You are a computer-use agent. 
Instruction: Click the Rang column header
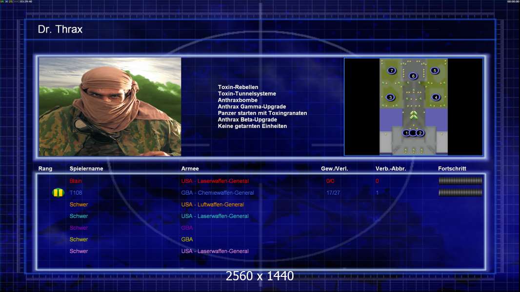coord(45,169)
